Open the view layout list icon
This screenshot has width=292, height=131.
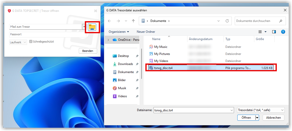point(260,32)
